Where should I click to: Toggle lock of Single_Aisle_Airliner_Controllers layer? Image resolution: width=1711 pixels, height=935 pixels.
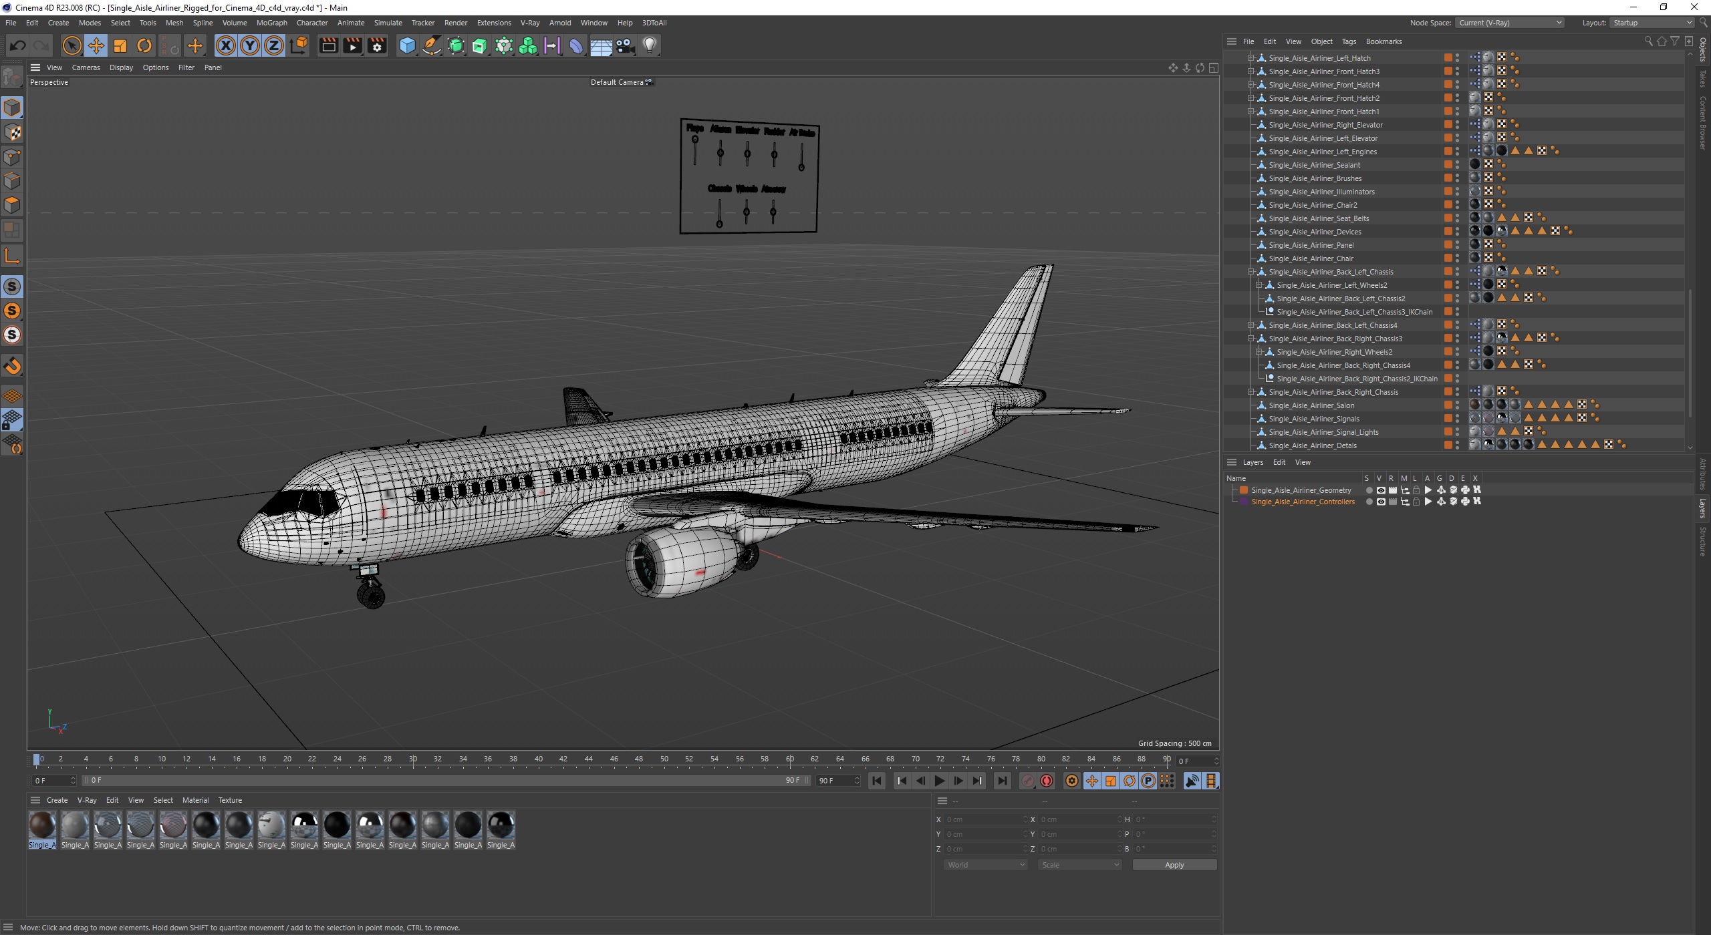pos(1416,502)
